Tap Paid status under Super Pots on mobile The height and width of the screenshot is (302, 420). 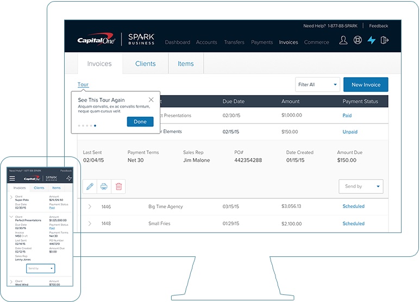(x=52, y=207)
